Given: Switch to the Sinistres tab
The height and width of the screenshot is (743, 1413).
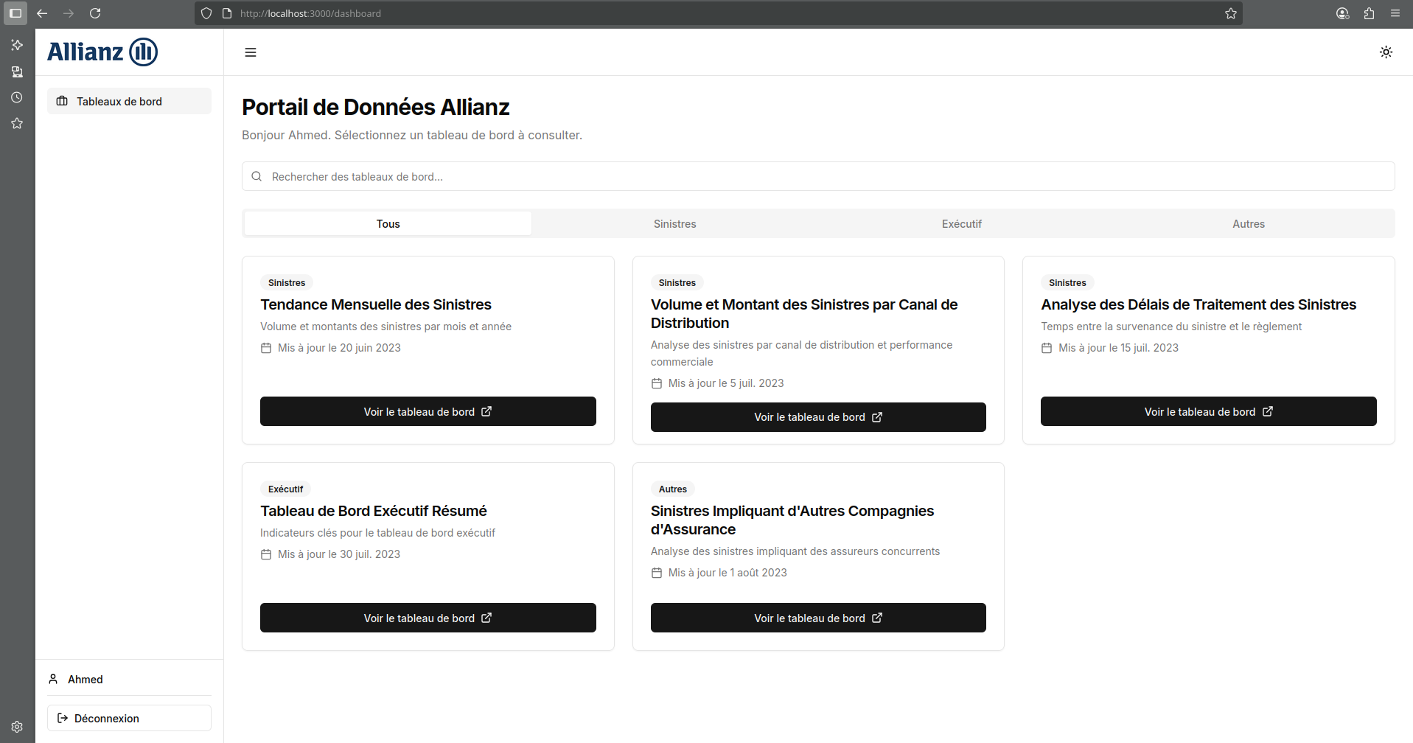Looking at the screenshot, I should pyautogui.click(x=674, y=223).
